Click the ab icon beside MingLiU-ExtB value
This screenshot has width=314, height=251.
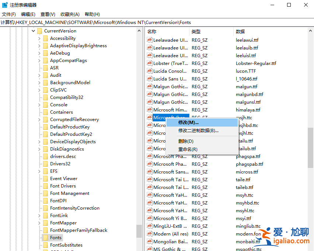click(149, 226)
